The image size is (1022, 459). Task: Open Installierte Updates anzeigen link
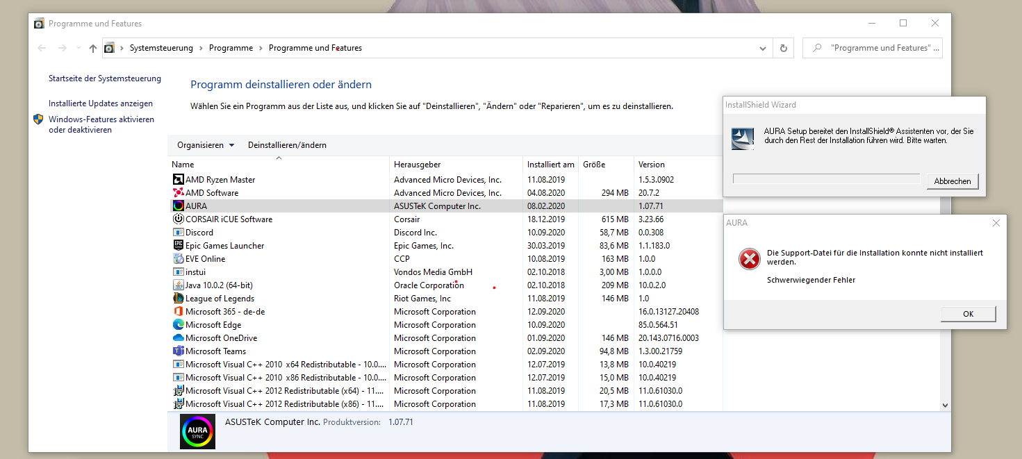101,103
